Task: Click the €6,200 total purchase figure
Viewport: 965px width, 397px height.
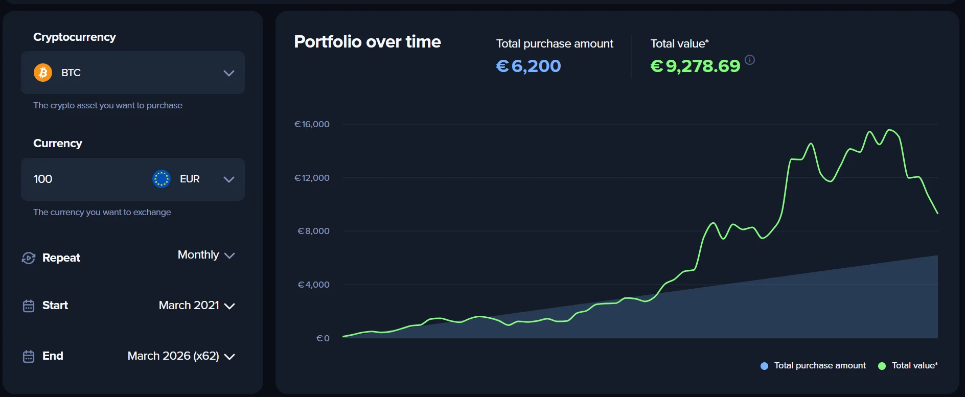Action: point(529,66)
